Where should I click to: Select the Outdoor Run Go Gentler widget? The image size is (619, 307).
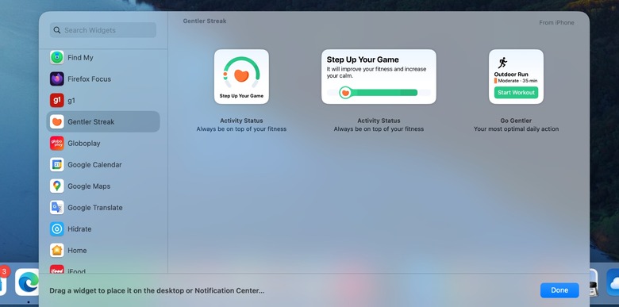(x=516, y=77)
